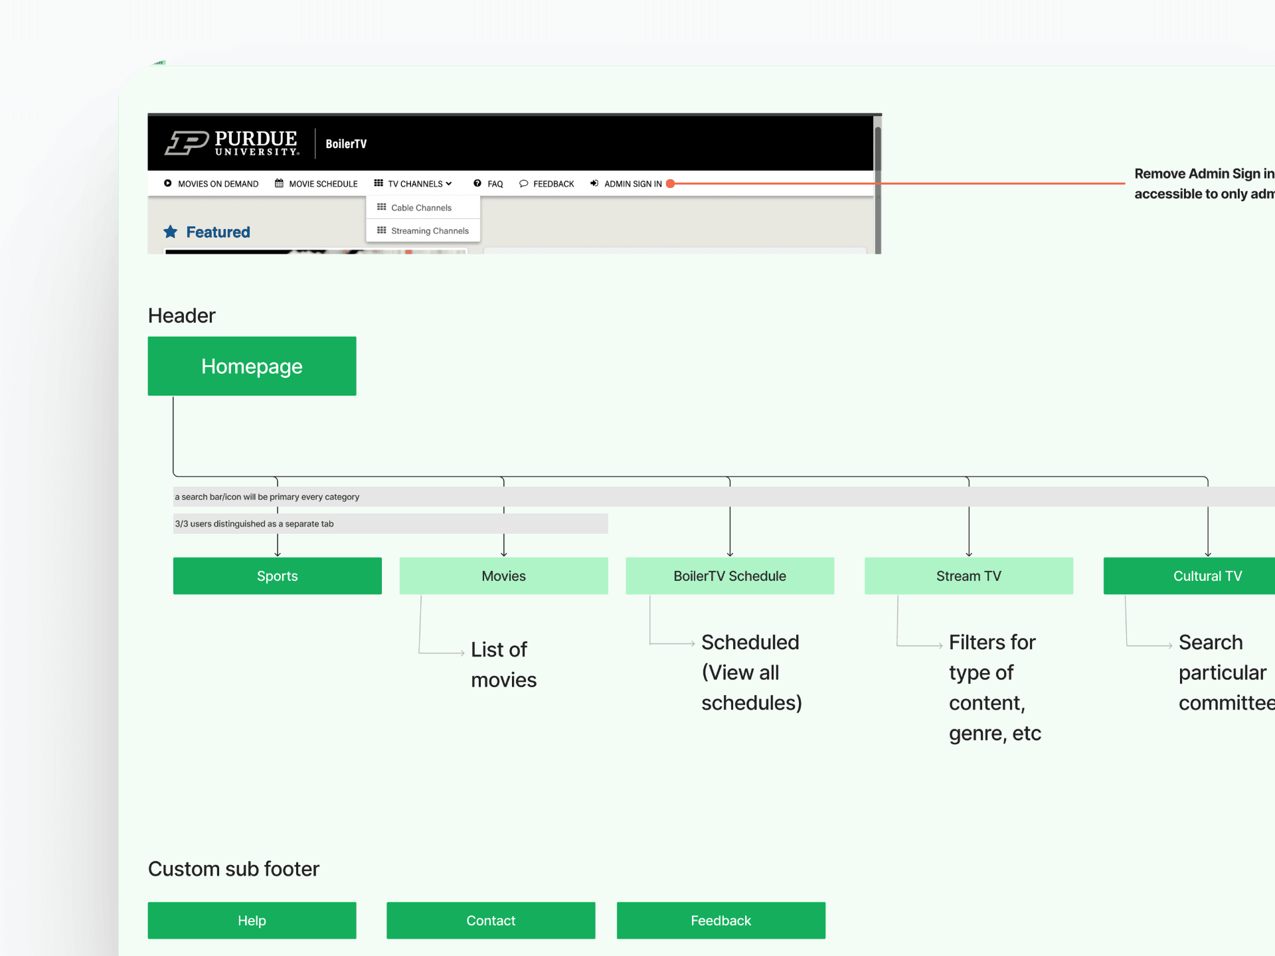1275x956 pixels.
Task: Click the Admin Sign In arrow icon
Action: click(594, 183)
